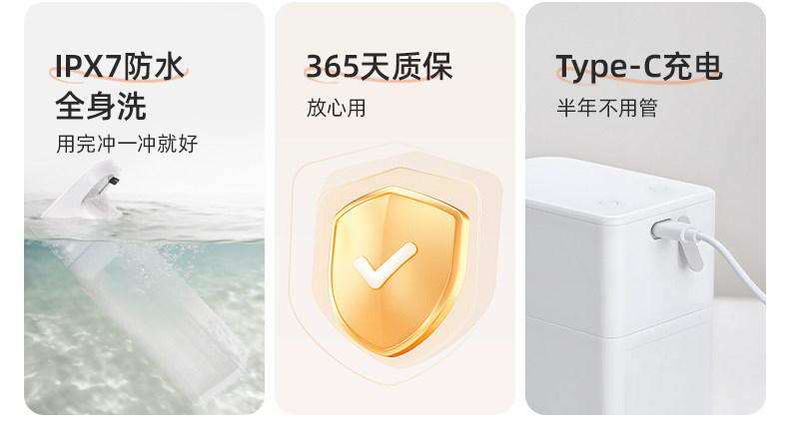
Task: Click the rubber port cover flap
Action: click(x=690, y=244)
